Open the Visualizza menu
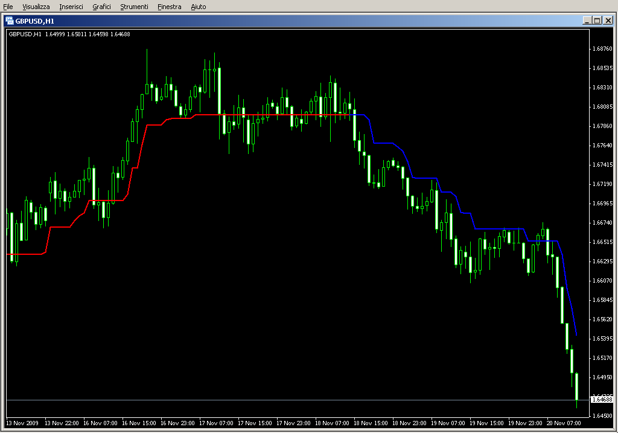Screen dimensions: 618x433 tap(36, 7)
